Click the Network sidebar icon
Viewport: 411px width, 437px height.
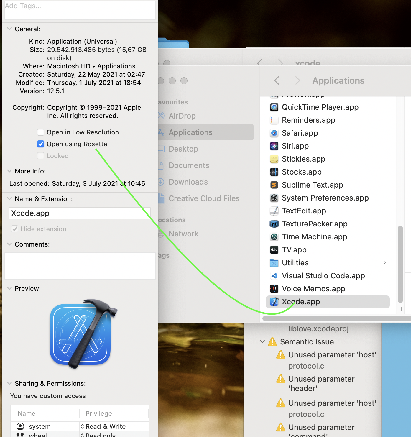(x=161, y=234)
